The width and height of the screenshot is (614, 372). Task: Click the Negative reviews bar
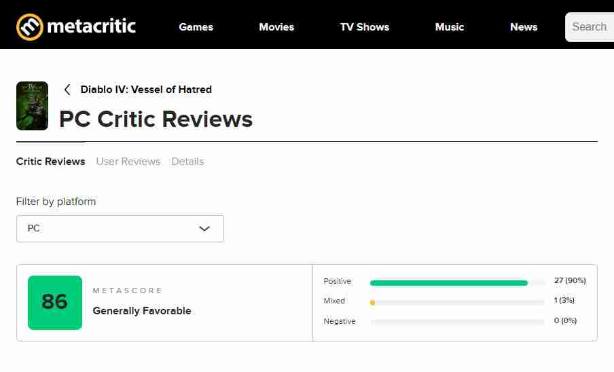pyautogui.click(x=457, y=322)
